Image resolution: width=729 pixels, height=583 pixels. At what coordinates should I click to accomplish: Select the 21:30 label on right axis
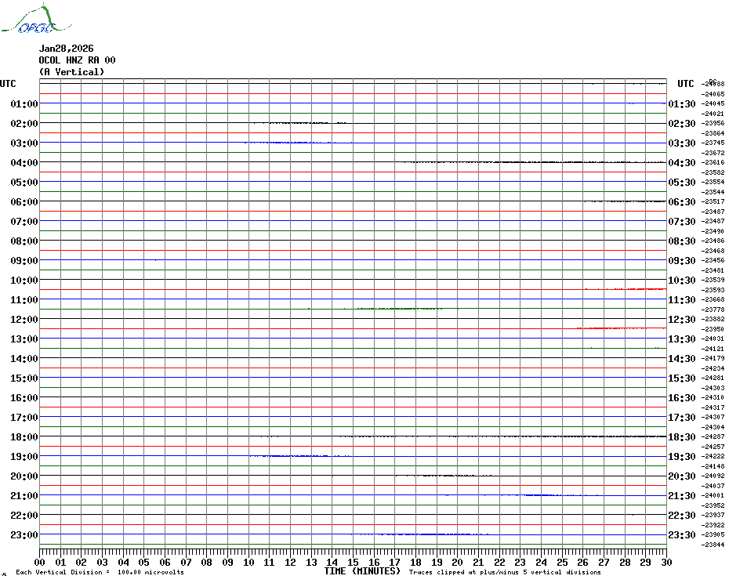pyautogui.click(x=681, y=496)
